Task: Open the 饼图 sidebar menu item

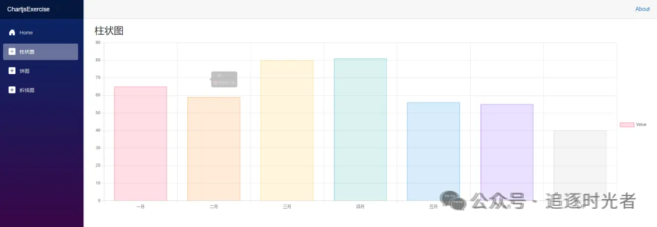Action: [x=40, y=71]
